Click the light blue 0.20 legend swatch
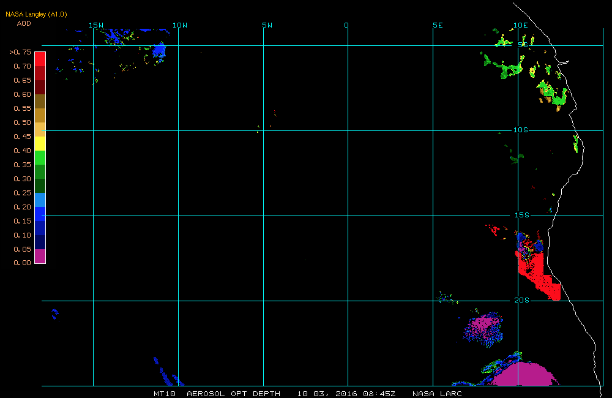The width and height of the screenshot is (612, 398). [40, 200]
